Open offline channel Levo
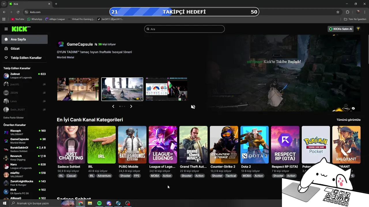Viewport: 369px width, 207px height. 25,101
